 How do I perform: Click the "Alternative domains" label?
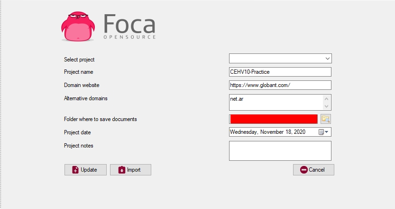[x=85, y=98]
